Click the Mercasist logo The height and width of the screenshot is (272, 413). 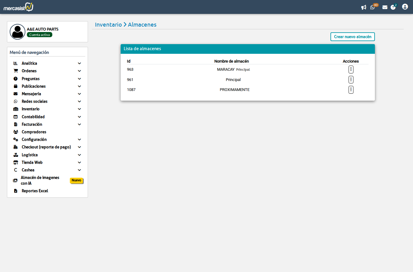(x=18, y=7)
